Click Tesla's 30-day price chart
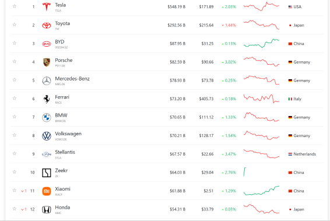 click(261, 6)
